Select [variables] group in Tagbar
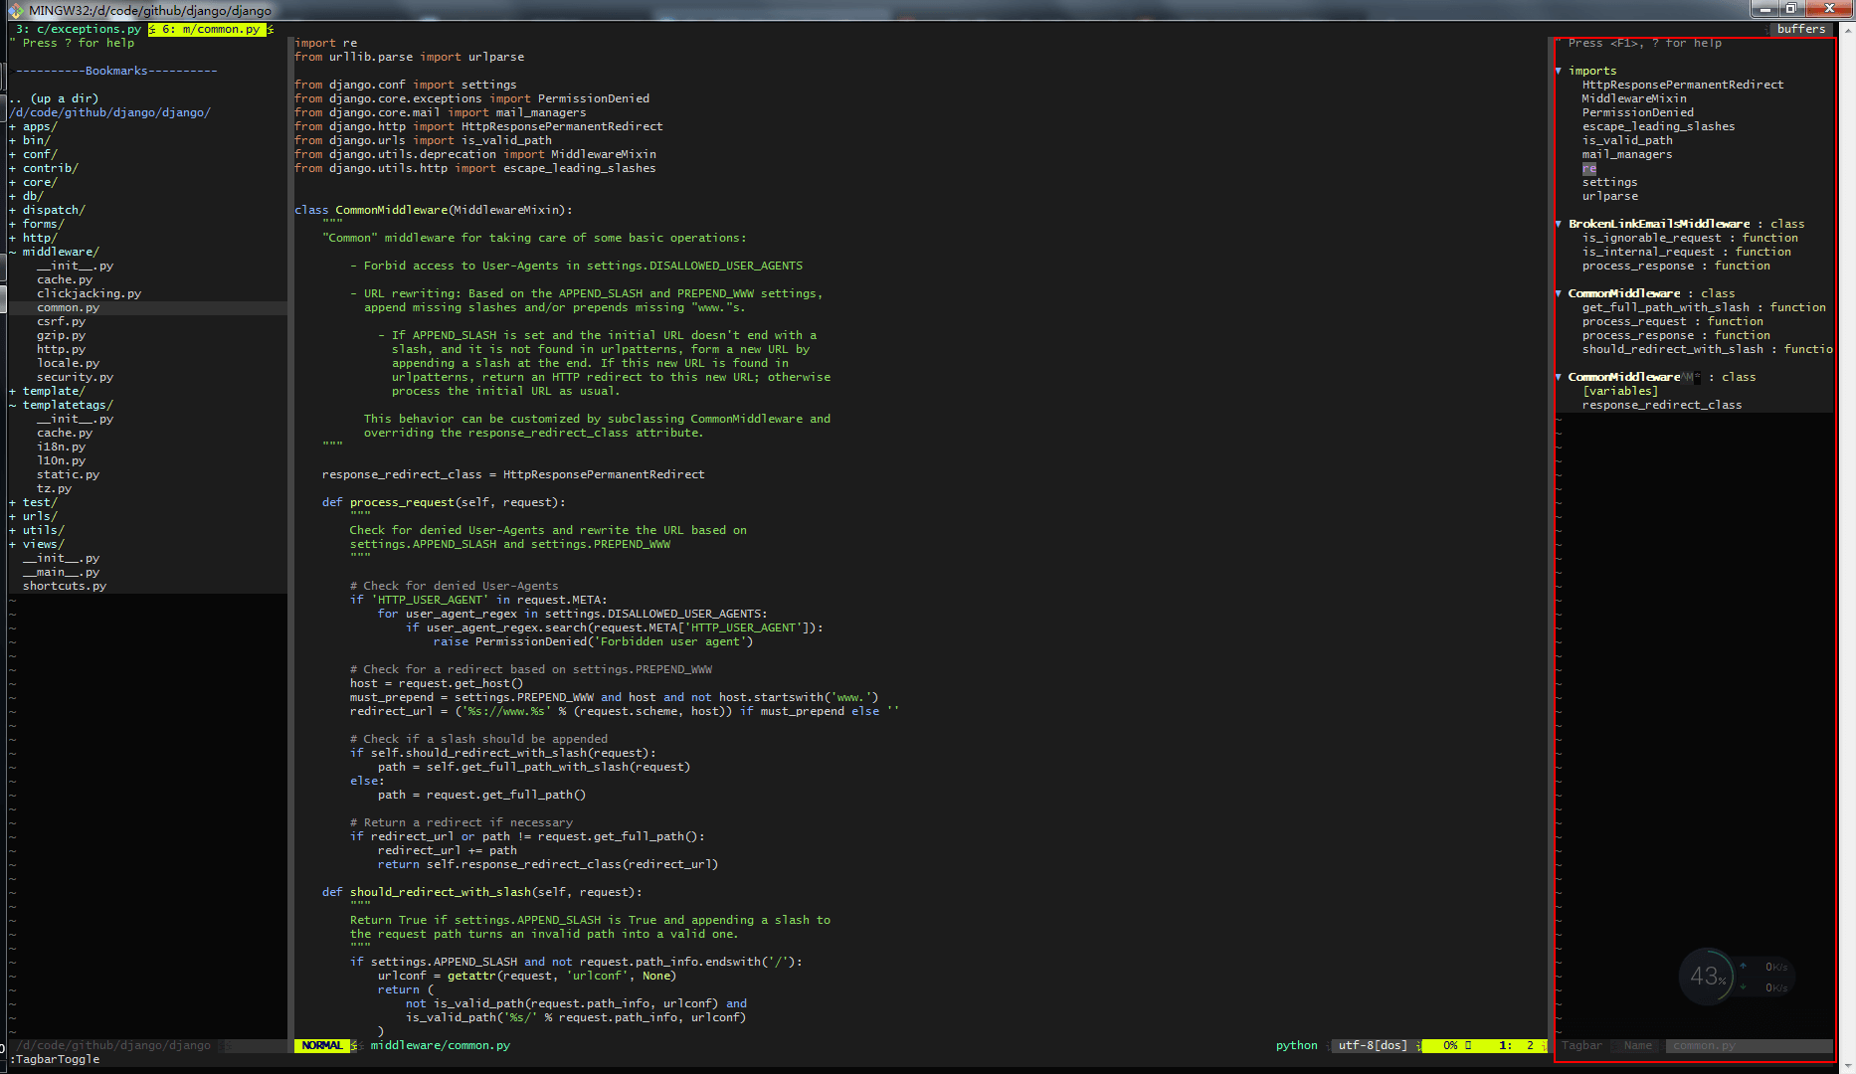Viewport: 1856px width, 1074px height. (x=1619, y=391)
